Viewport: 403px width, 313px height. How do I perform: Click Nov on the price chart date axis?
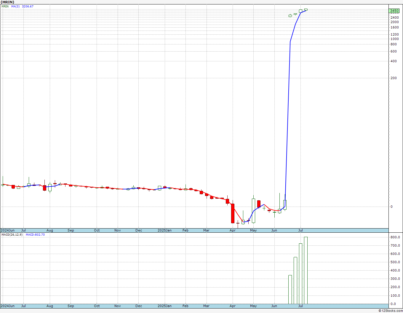click(118, 230)
